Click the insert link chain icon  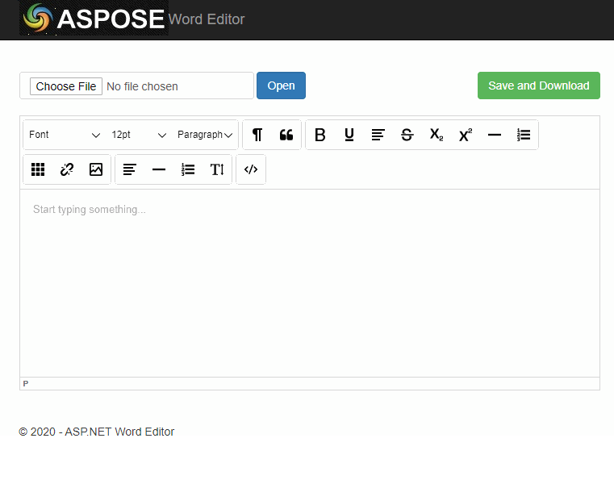pos(67,169)
